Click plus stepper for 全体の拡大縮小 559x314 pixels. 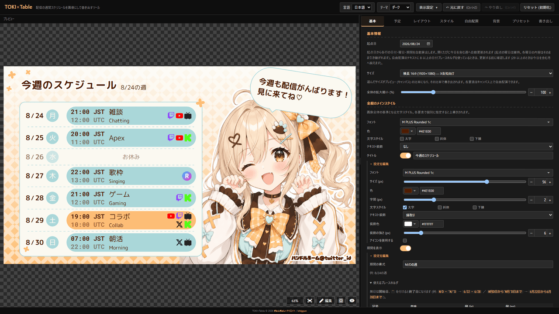tap(550, 92)
